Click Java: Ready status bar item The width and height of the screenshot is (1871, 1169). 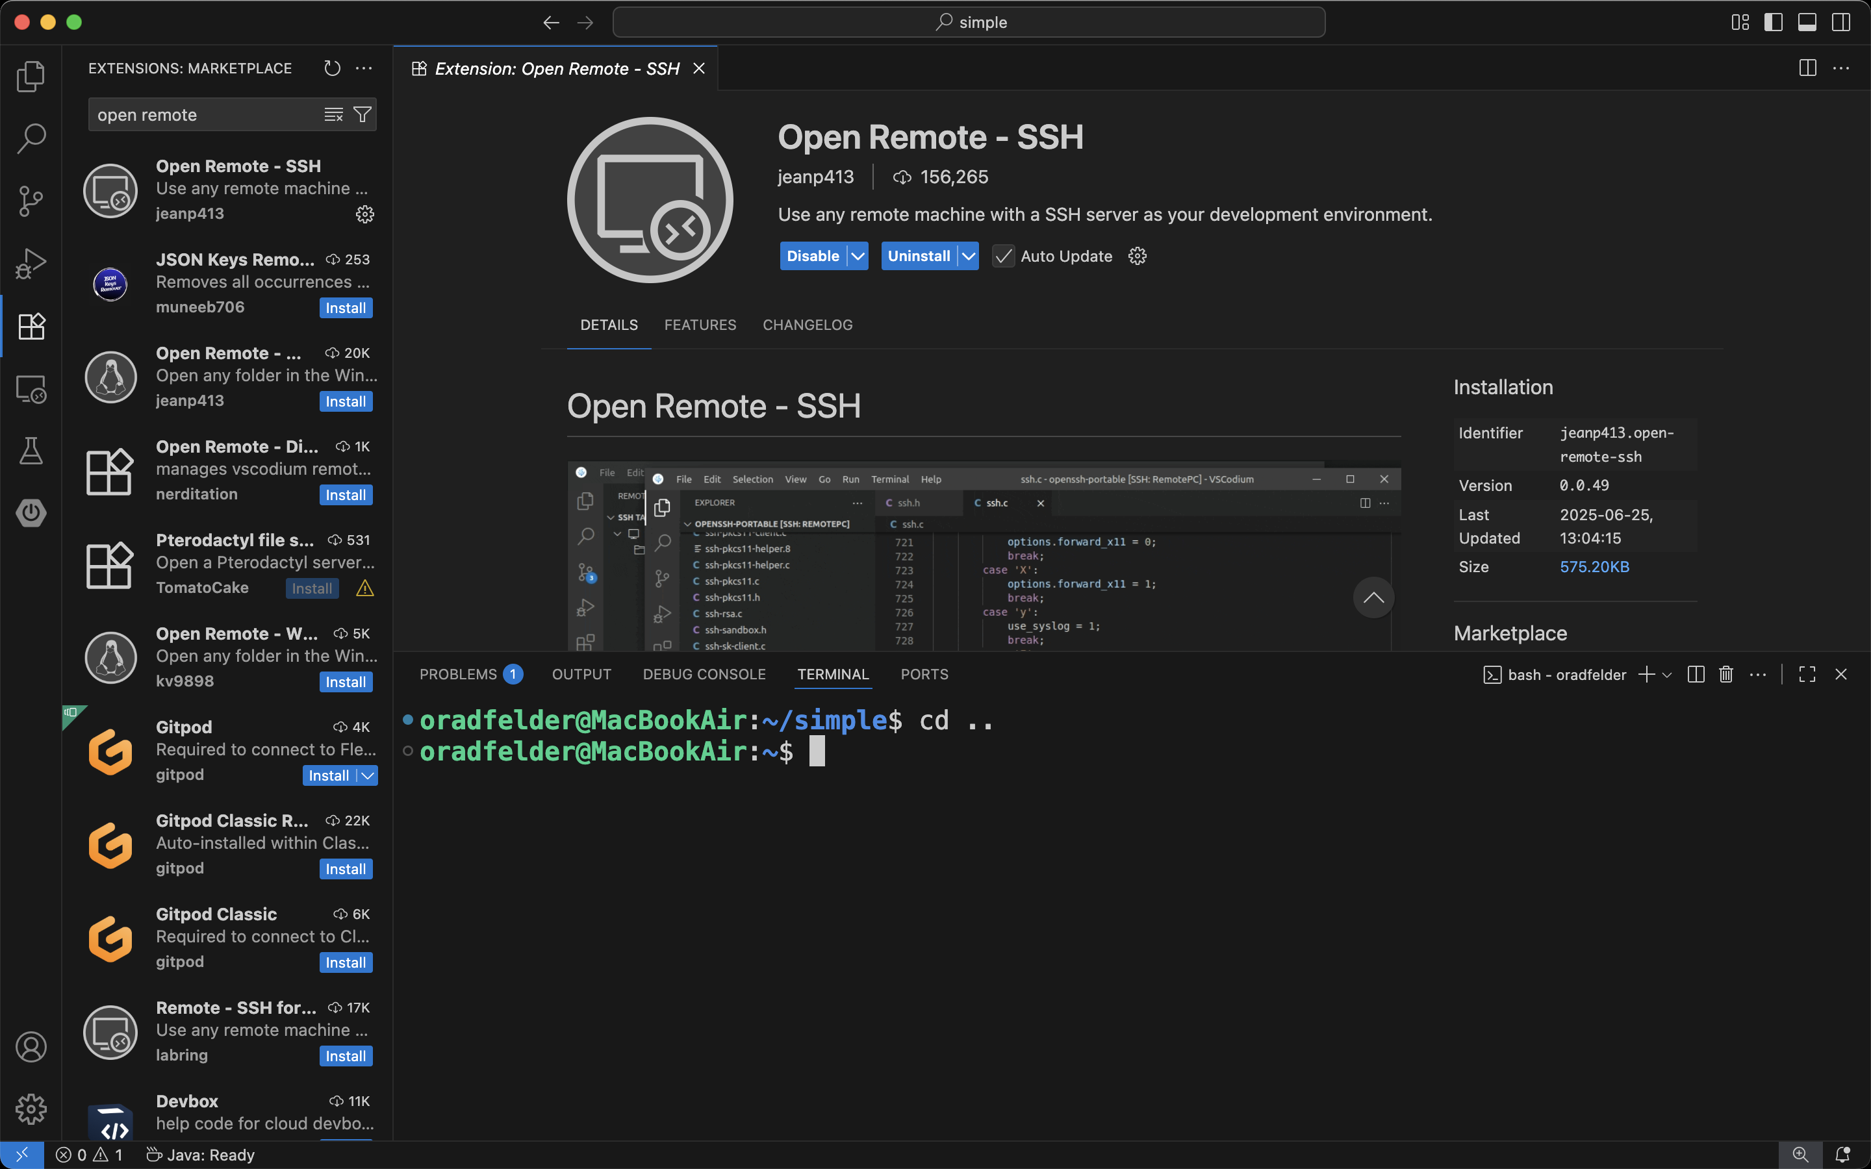(x=200, y=1154)
